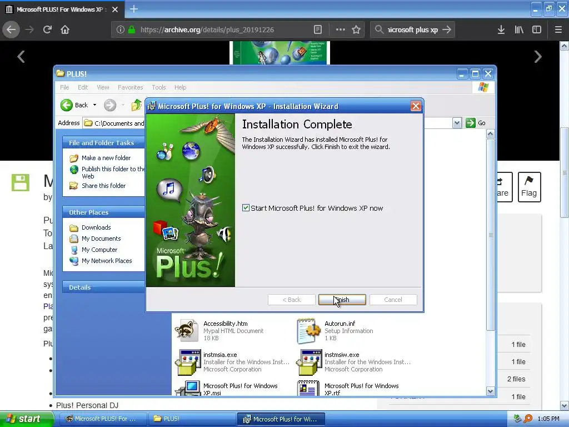Toggle the browser sidebar icon
Screen dimensions: 569x427
pyautogui.click(x=537, y=29)
